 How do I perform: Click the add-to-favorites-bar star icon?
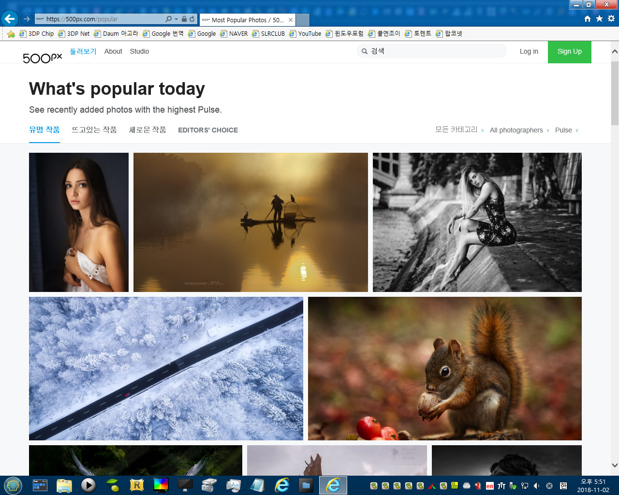pyautogui.click(x=11, y=34)
